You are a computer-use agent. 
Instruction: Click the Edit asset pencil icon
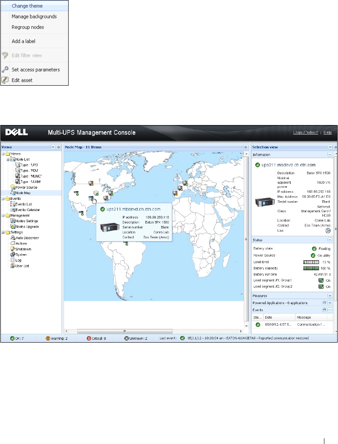coord(5,80)
